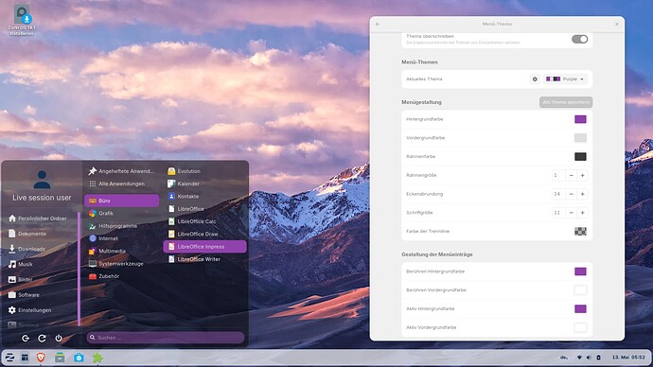This screenshot has width=653, height=367.
Task: Toggle the Thema überschreiben switch
Action: (x=580, y=39)
